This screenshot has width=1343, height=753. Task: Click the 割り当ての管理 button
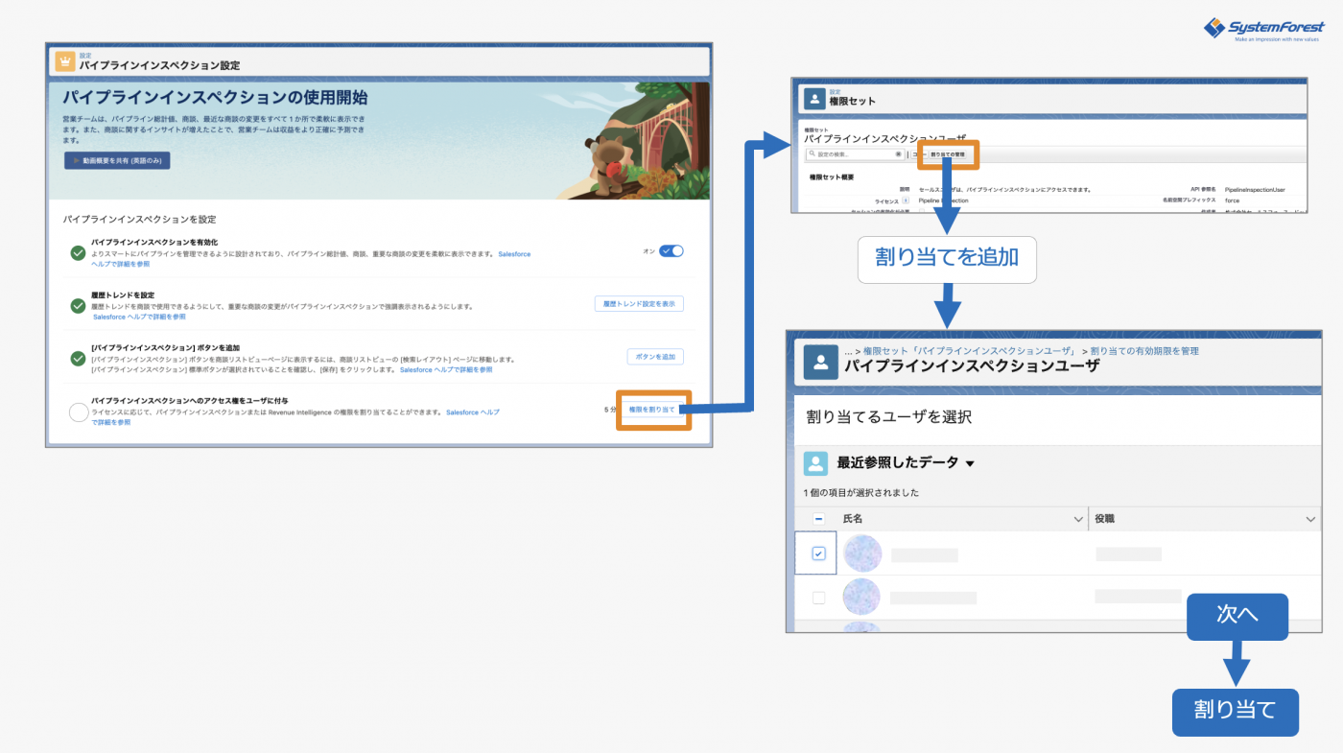(x=948, y=153)
